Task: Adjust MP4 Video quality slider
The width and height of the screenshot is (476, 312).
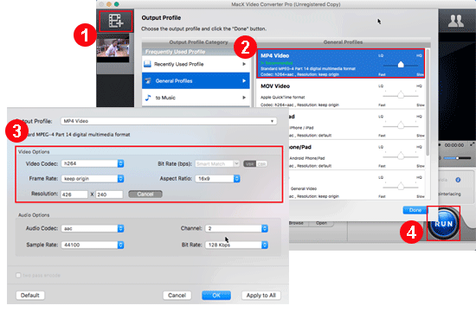Action: point(401,65)
